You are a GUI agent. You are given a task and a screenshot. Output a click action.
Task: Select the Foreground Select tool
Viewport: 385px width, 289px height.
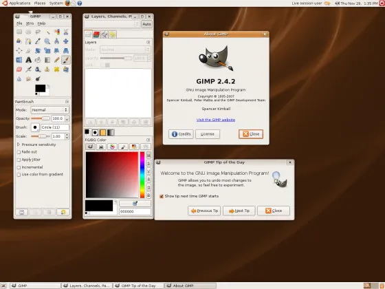(19, 41)
